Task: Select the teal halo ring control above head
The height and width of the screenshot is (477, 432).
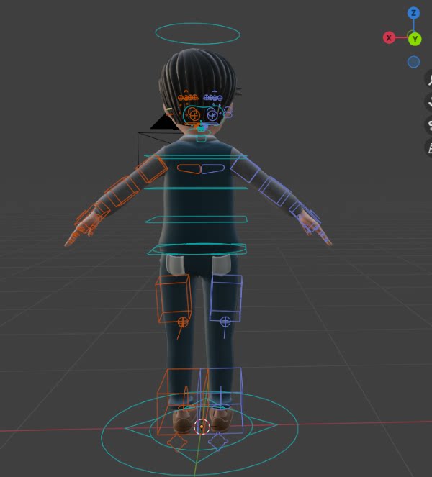Action: point(197,34)
